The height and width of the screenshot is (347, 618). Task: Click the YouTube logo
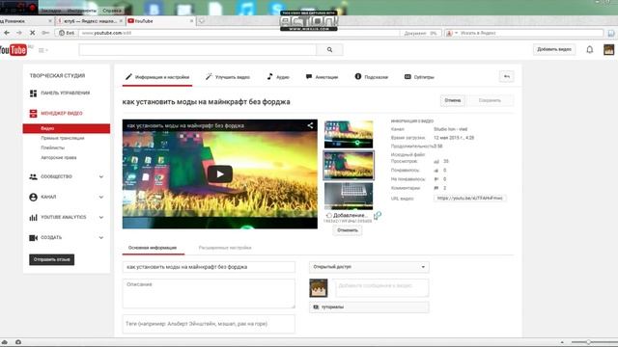(x=14, y=50)
